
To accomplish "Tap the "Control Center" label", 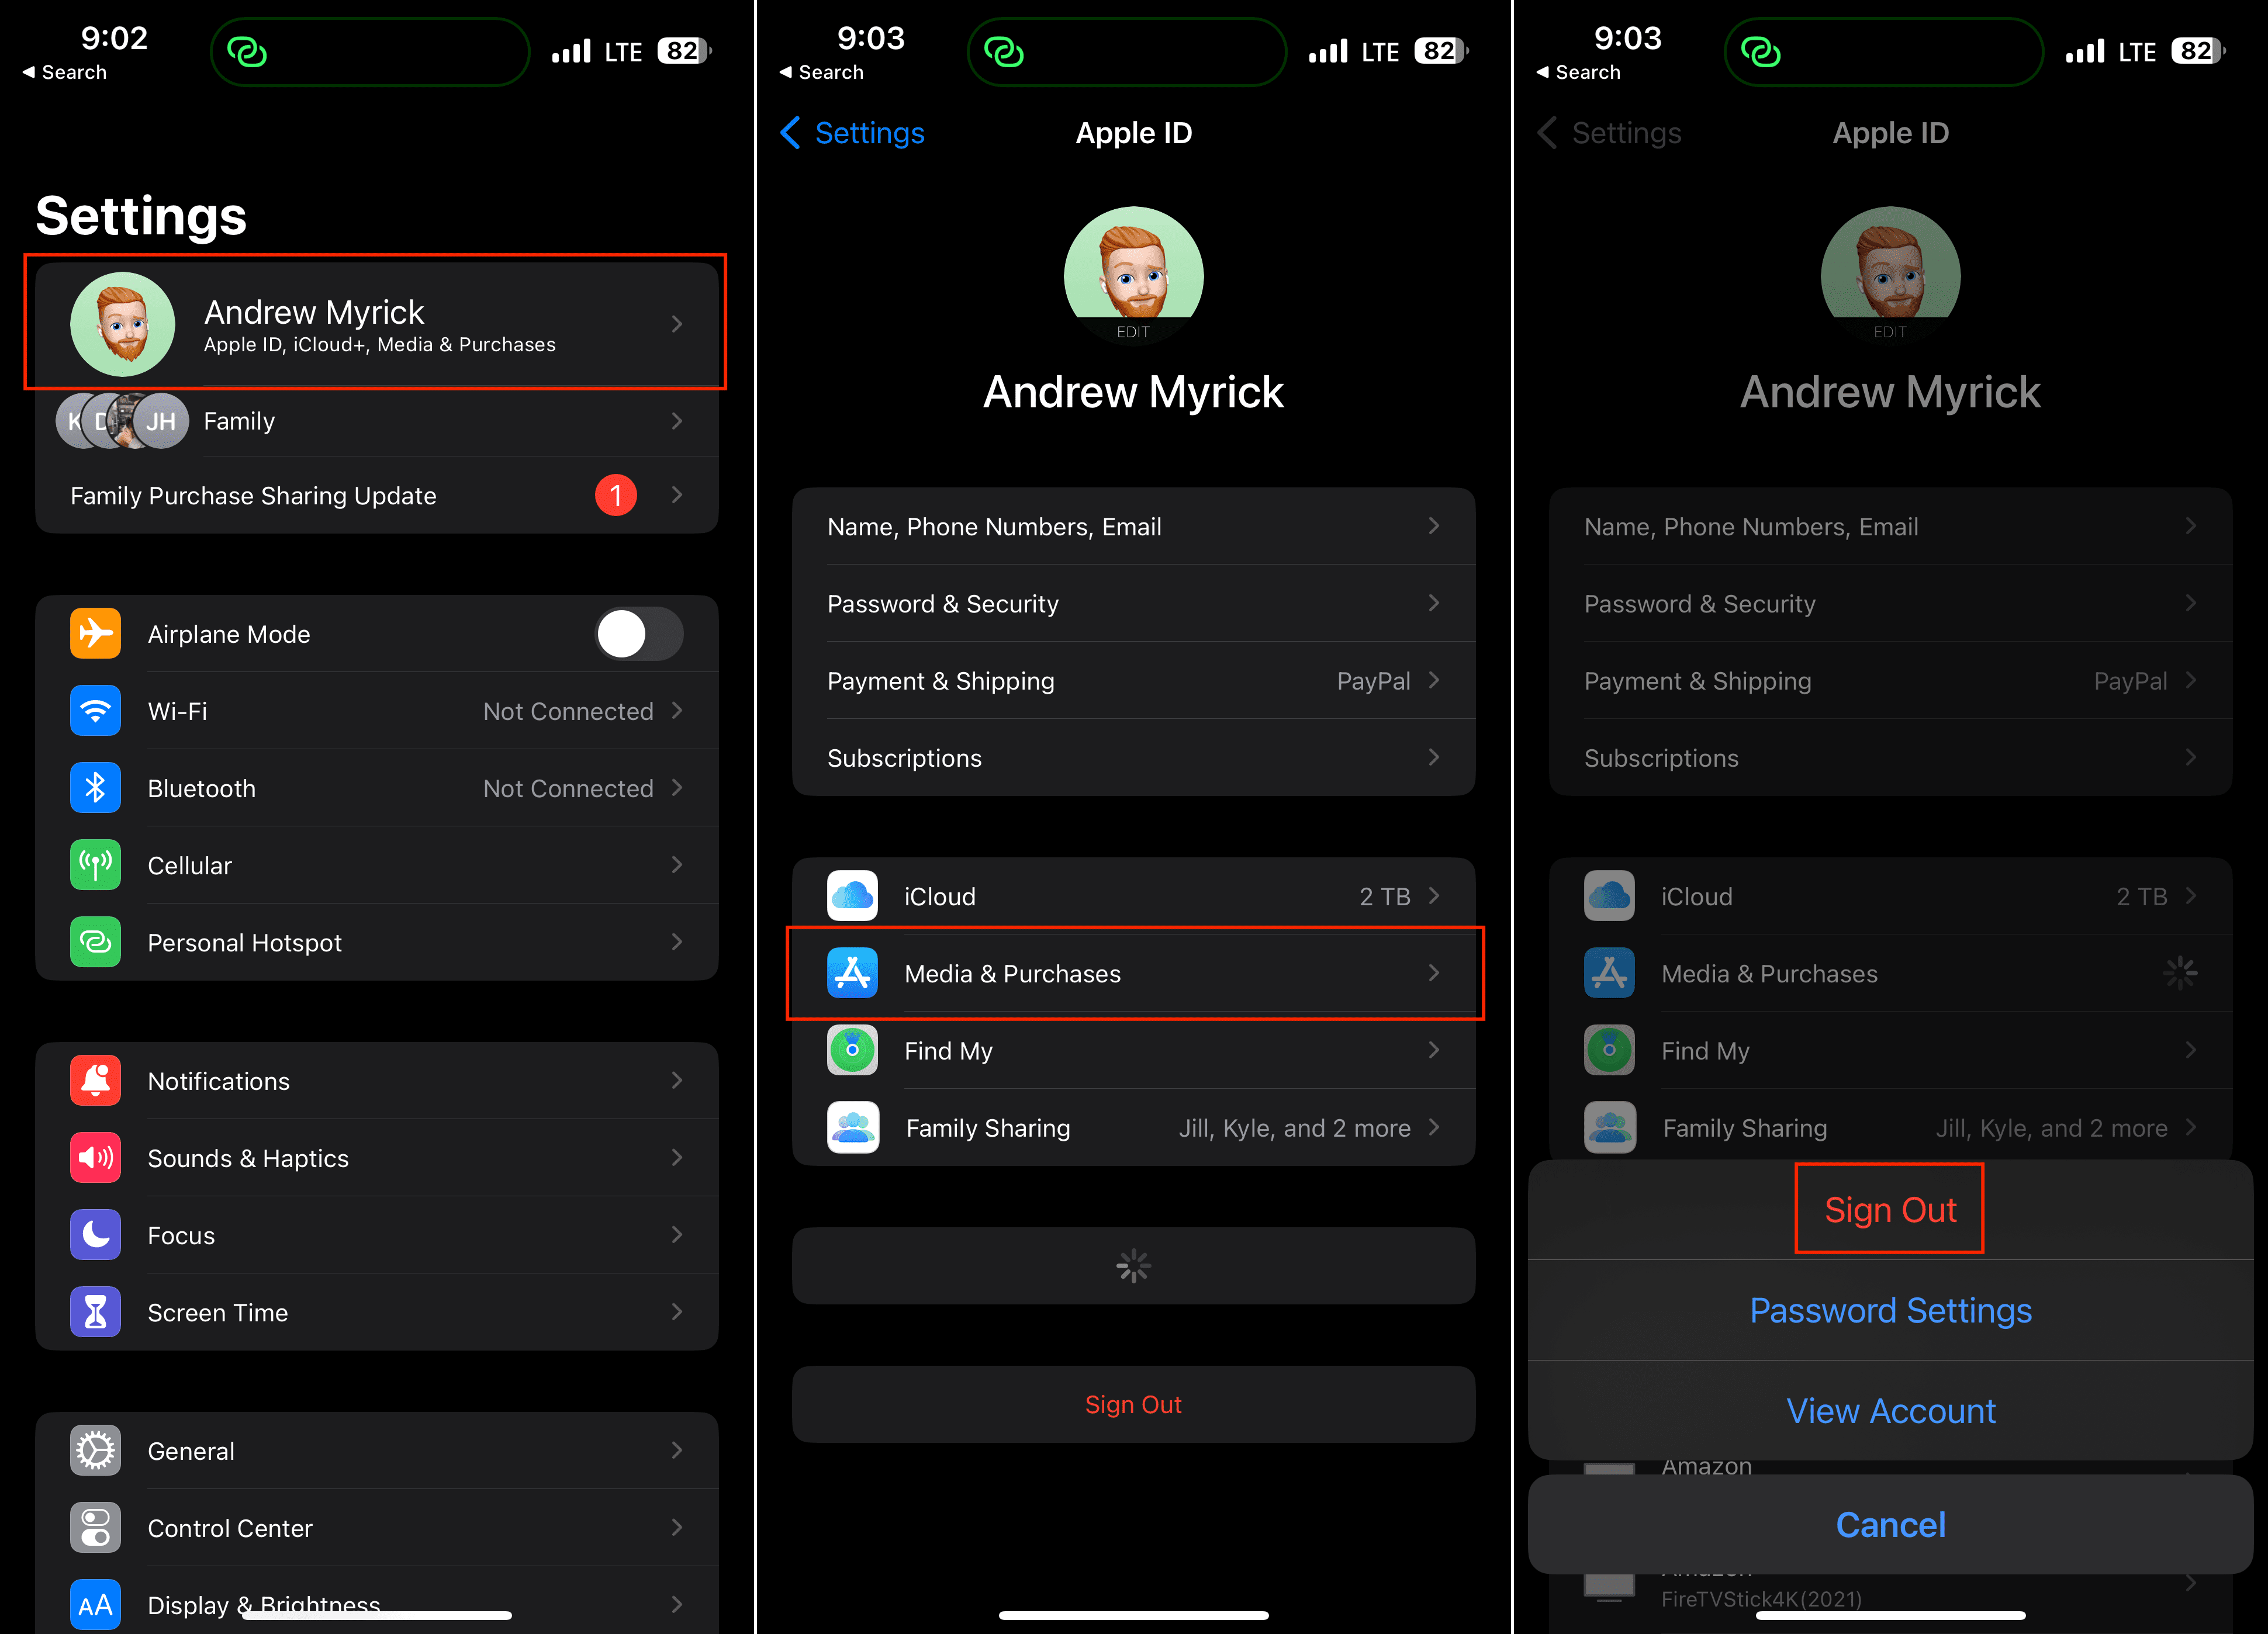I will click(230, 1527).
